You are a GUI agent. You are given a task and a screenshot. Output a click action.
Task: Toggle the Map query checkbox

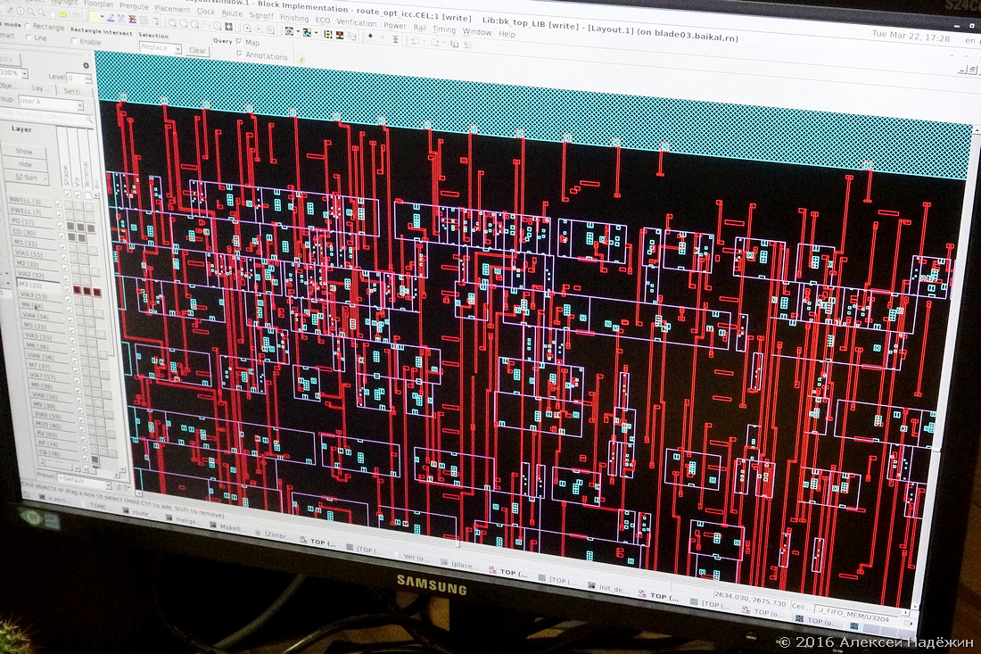(x=239, y=41)
